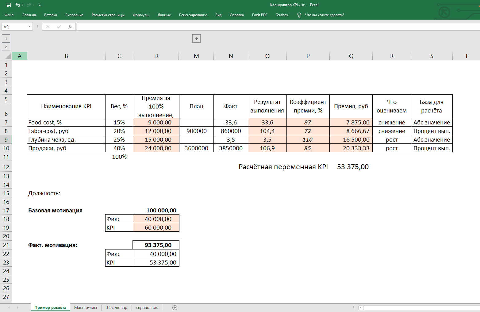Click the new sheet plus icon
Image resolution: width=480 pixels, height=312 pixels.
pos(175,308)
